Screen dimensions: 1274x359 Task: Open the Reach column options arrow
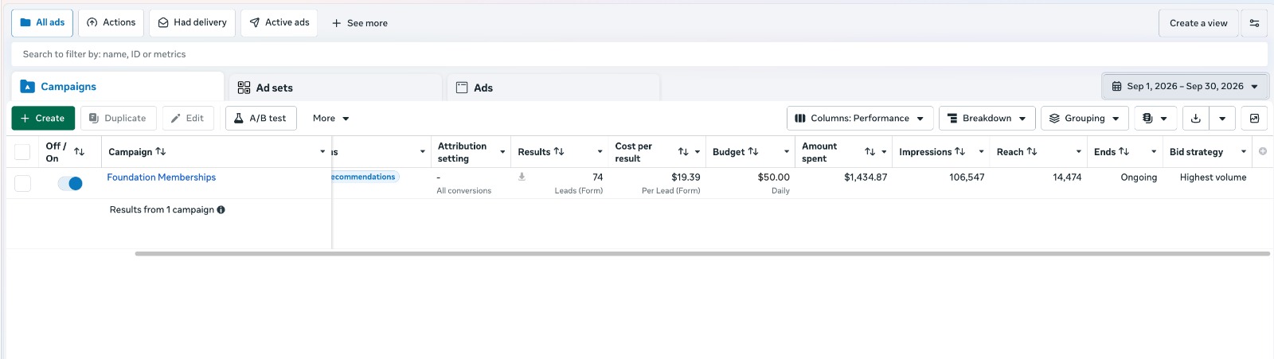click(1079, 151)
